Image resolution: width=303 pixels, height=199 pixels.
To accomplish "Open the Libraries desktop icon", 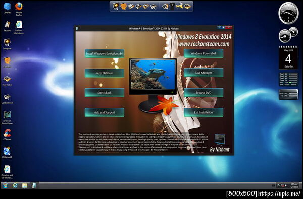I will pyautogui.click(x=7, y=8).
